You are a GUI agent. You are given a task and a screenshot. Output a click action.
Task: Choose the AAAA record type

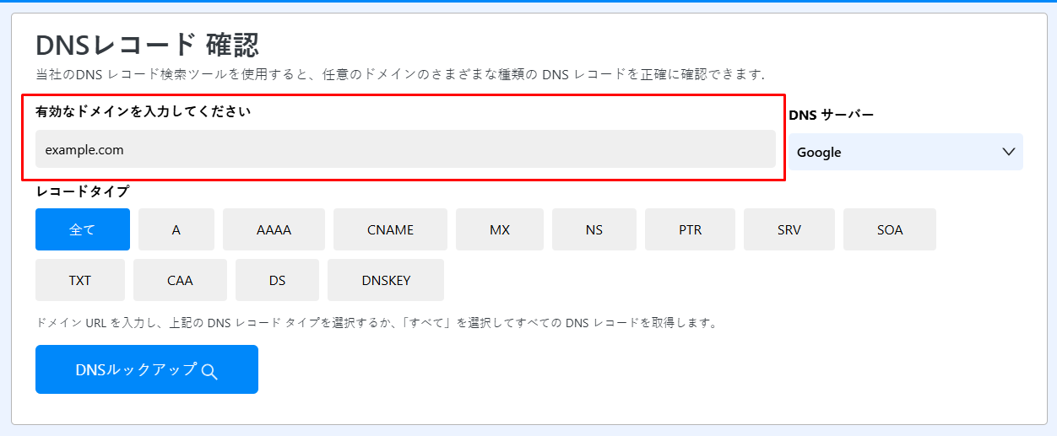(x=274, y=229)
